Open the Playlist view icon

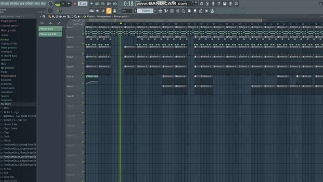[160, 11]
